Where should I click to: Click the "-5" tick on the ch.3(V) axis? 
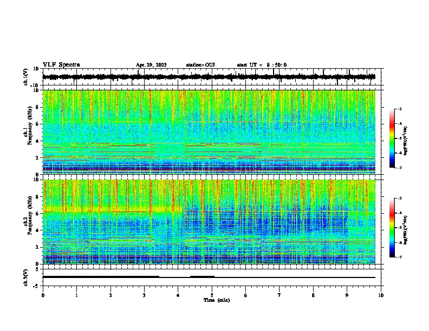point(36,286)
